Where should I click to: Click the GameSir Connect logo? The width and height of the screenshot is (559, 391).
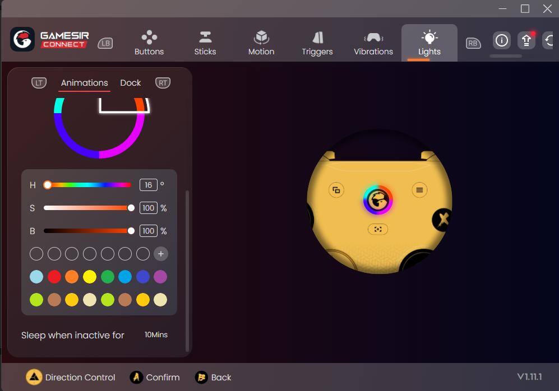coord(49,39)
